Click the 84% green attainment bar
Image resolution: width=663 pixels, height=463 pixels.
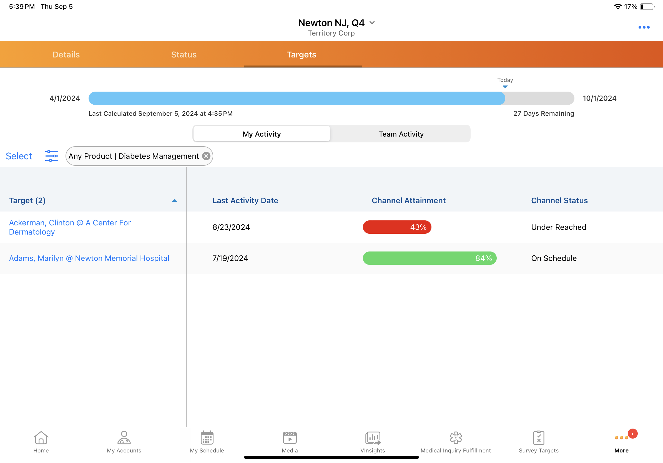click(x=430, y=258)
